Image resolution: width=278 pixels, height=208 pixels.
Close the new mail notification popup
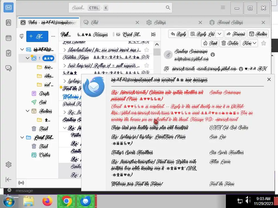point(269,79)
